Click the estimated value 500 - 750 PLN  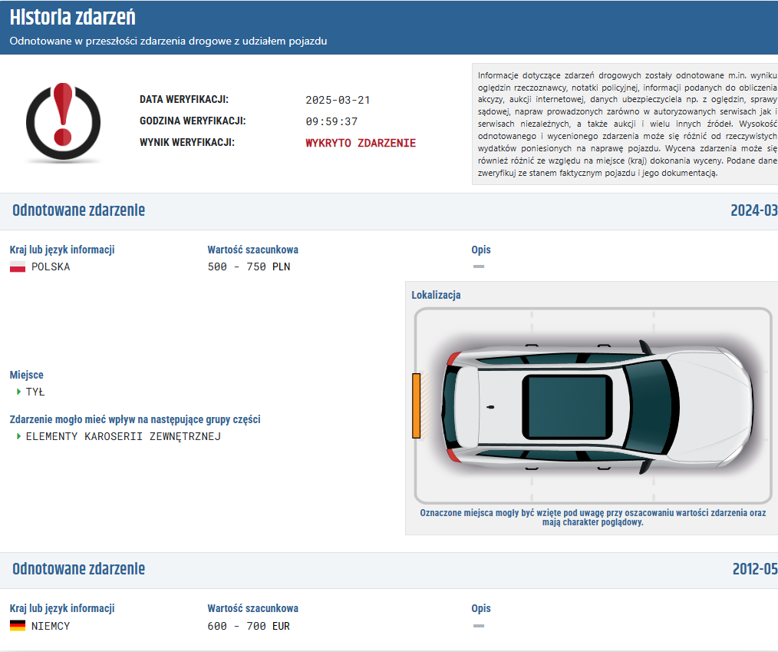pos(249,267)
